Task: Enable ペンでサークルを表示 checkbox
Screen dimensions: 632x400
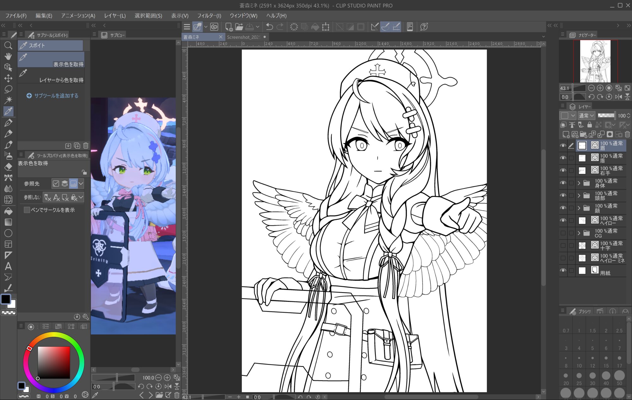Action: (x=27, y=210)
